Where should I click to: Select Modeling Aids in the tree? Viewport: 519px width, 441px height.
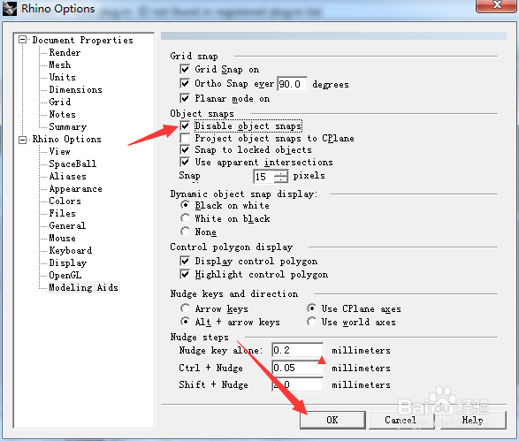coord(83,287)
